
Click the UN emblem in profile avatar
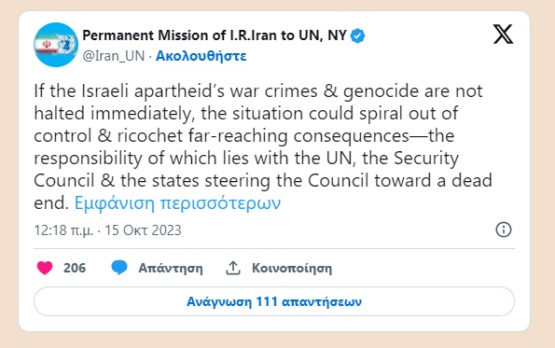(x=66, y=44)
